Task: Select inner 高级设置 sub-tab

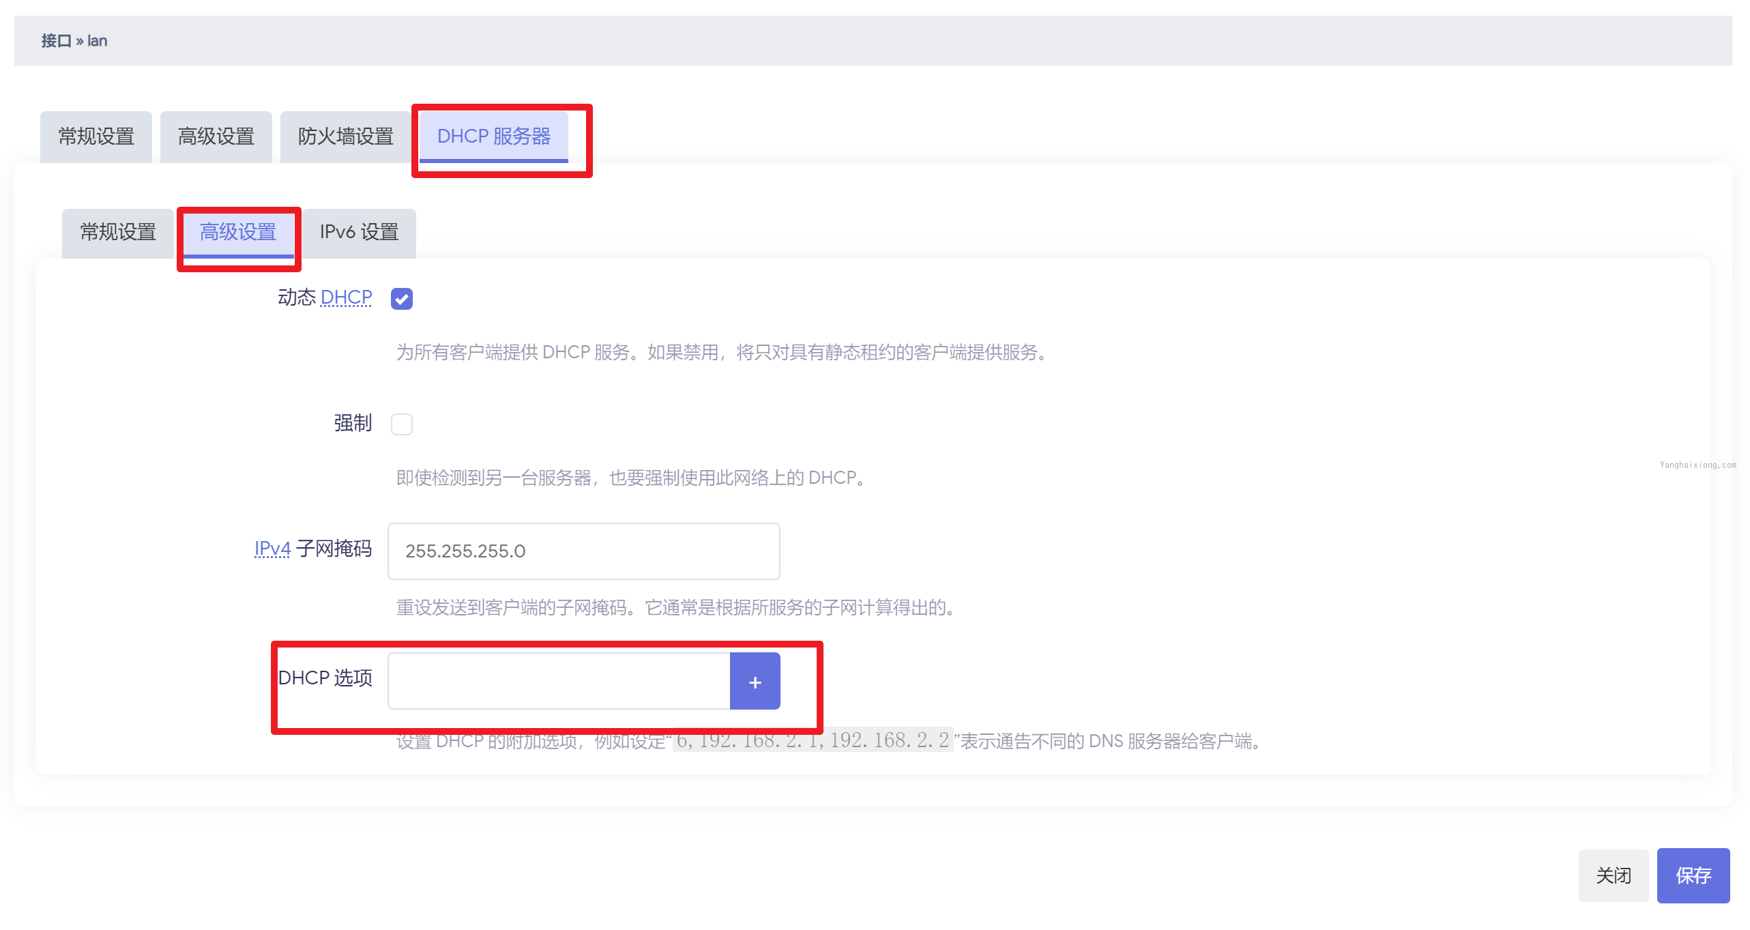Action: [x=238, y=232]
